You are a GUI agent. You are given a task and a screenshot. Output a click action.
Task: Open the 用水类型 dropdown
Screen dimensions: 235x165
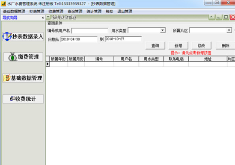click(163, 30)
